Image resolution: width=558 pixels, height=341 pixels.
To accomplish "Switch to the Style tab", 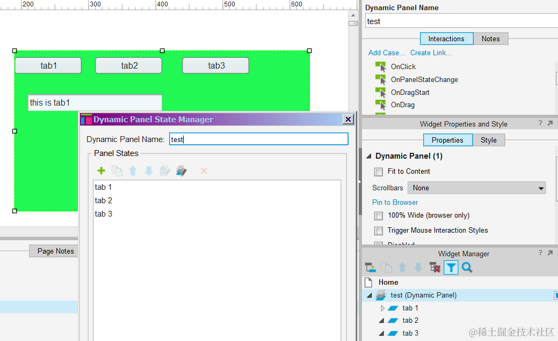I will [x=489, y=140].
